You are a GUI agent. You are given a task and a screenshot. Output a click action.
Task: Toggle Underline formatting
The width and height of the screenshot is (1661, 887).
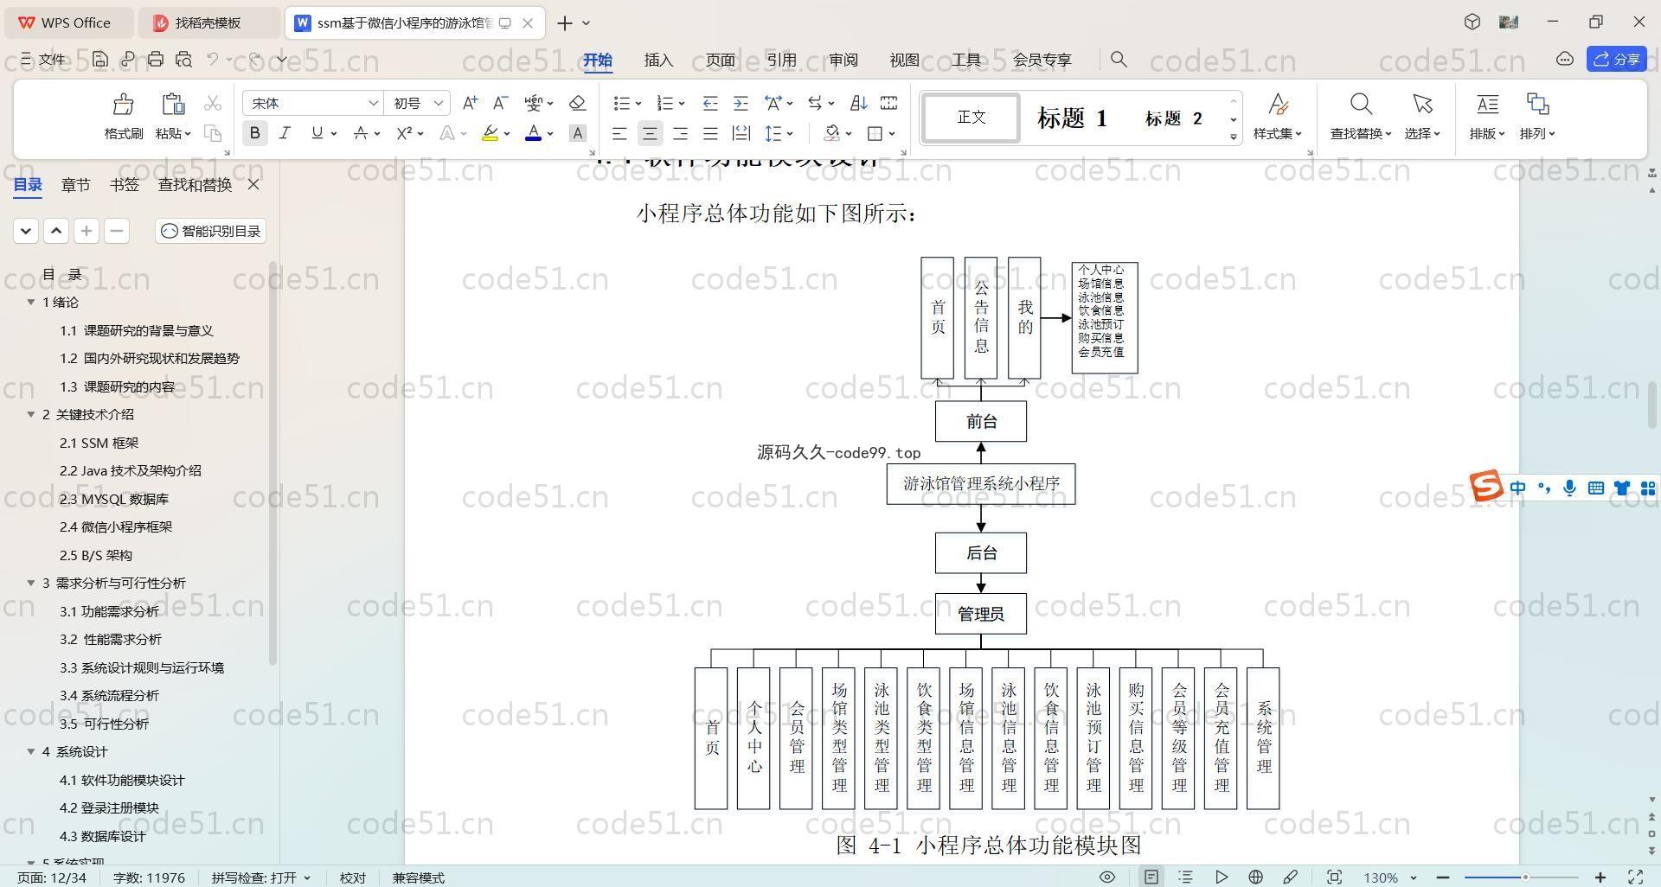317,133
